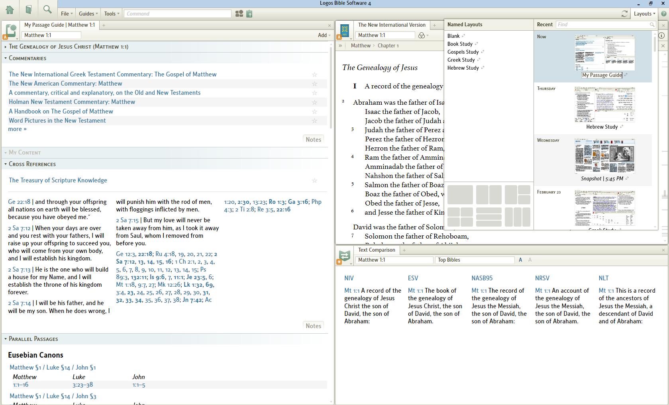Open the Search magnifier icon
Viewport: 669px width, 405px height.
(47, 10)
